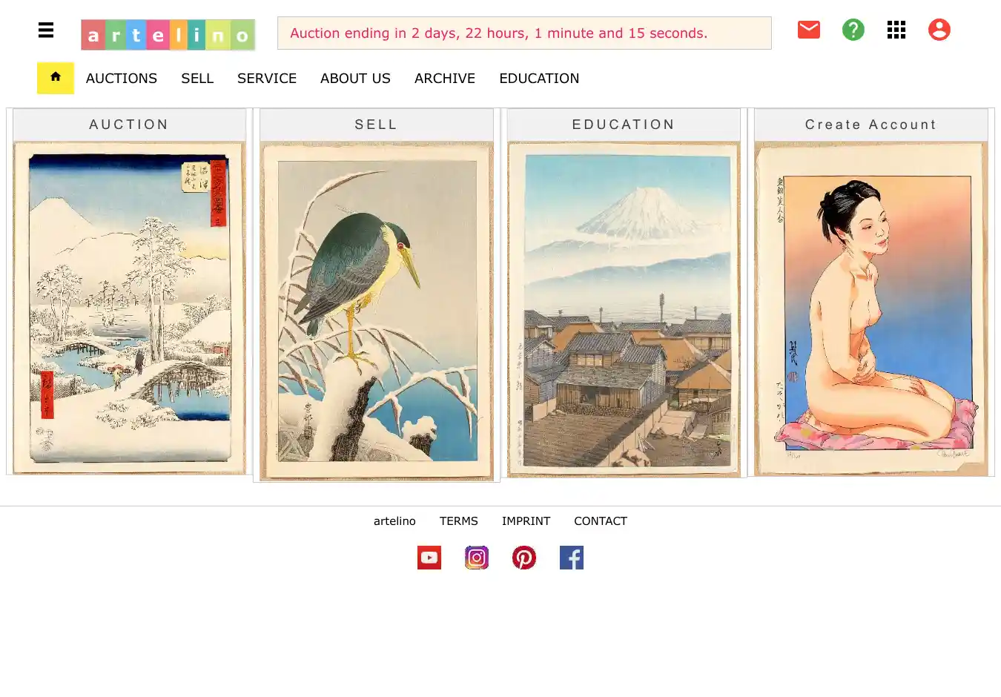Screen dimensions: 1001x697
Task: Open the Instagram social icon
Action: coord(477,558)
